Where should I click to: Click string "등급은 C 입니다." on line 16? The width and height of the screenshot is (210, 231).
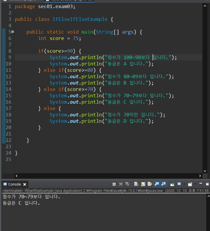126,102
